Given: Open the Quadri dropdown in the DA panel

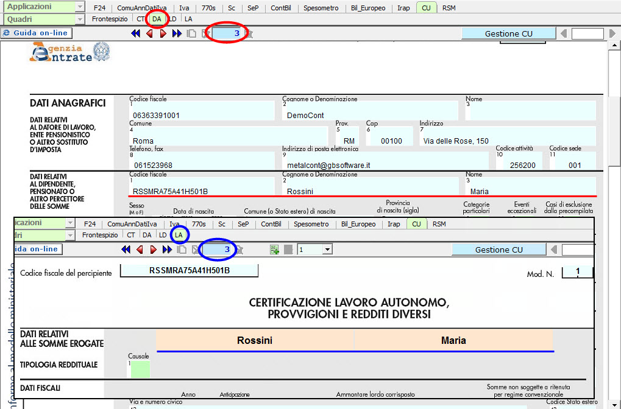Looking at the screenshot, I should [80, 19].
